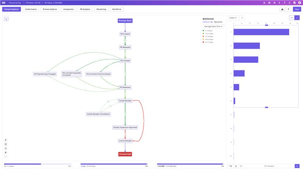Click the sort direction arrow next to Cases

point(242,18)
